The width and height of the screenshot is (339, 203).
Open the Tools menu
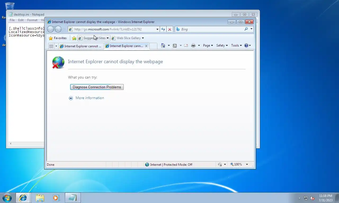click(x=236, y=45)
